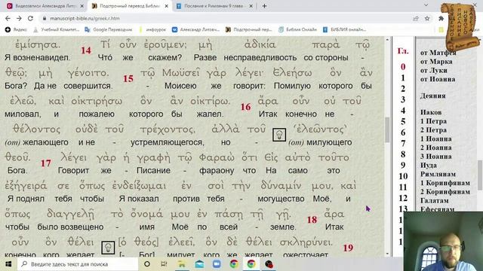Reload the current page
Image resolution: width=483 pixels, height=271 pixels.
click(30, 18)
